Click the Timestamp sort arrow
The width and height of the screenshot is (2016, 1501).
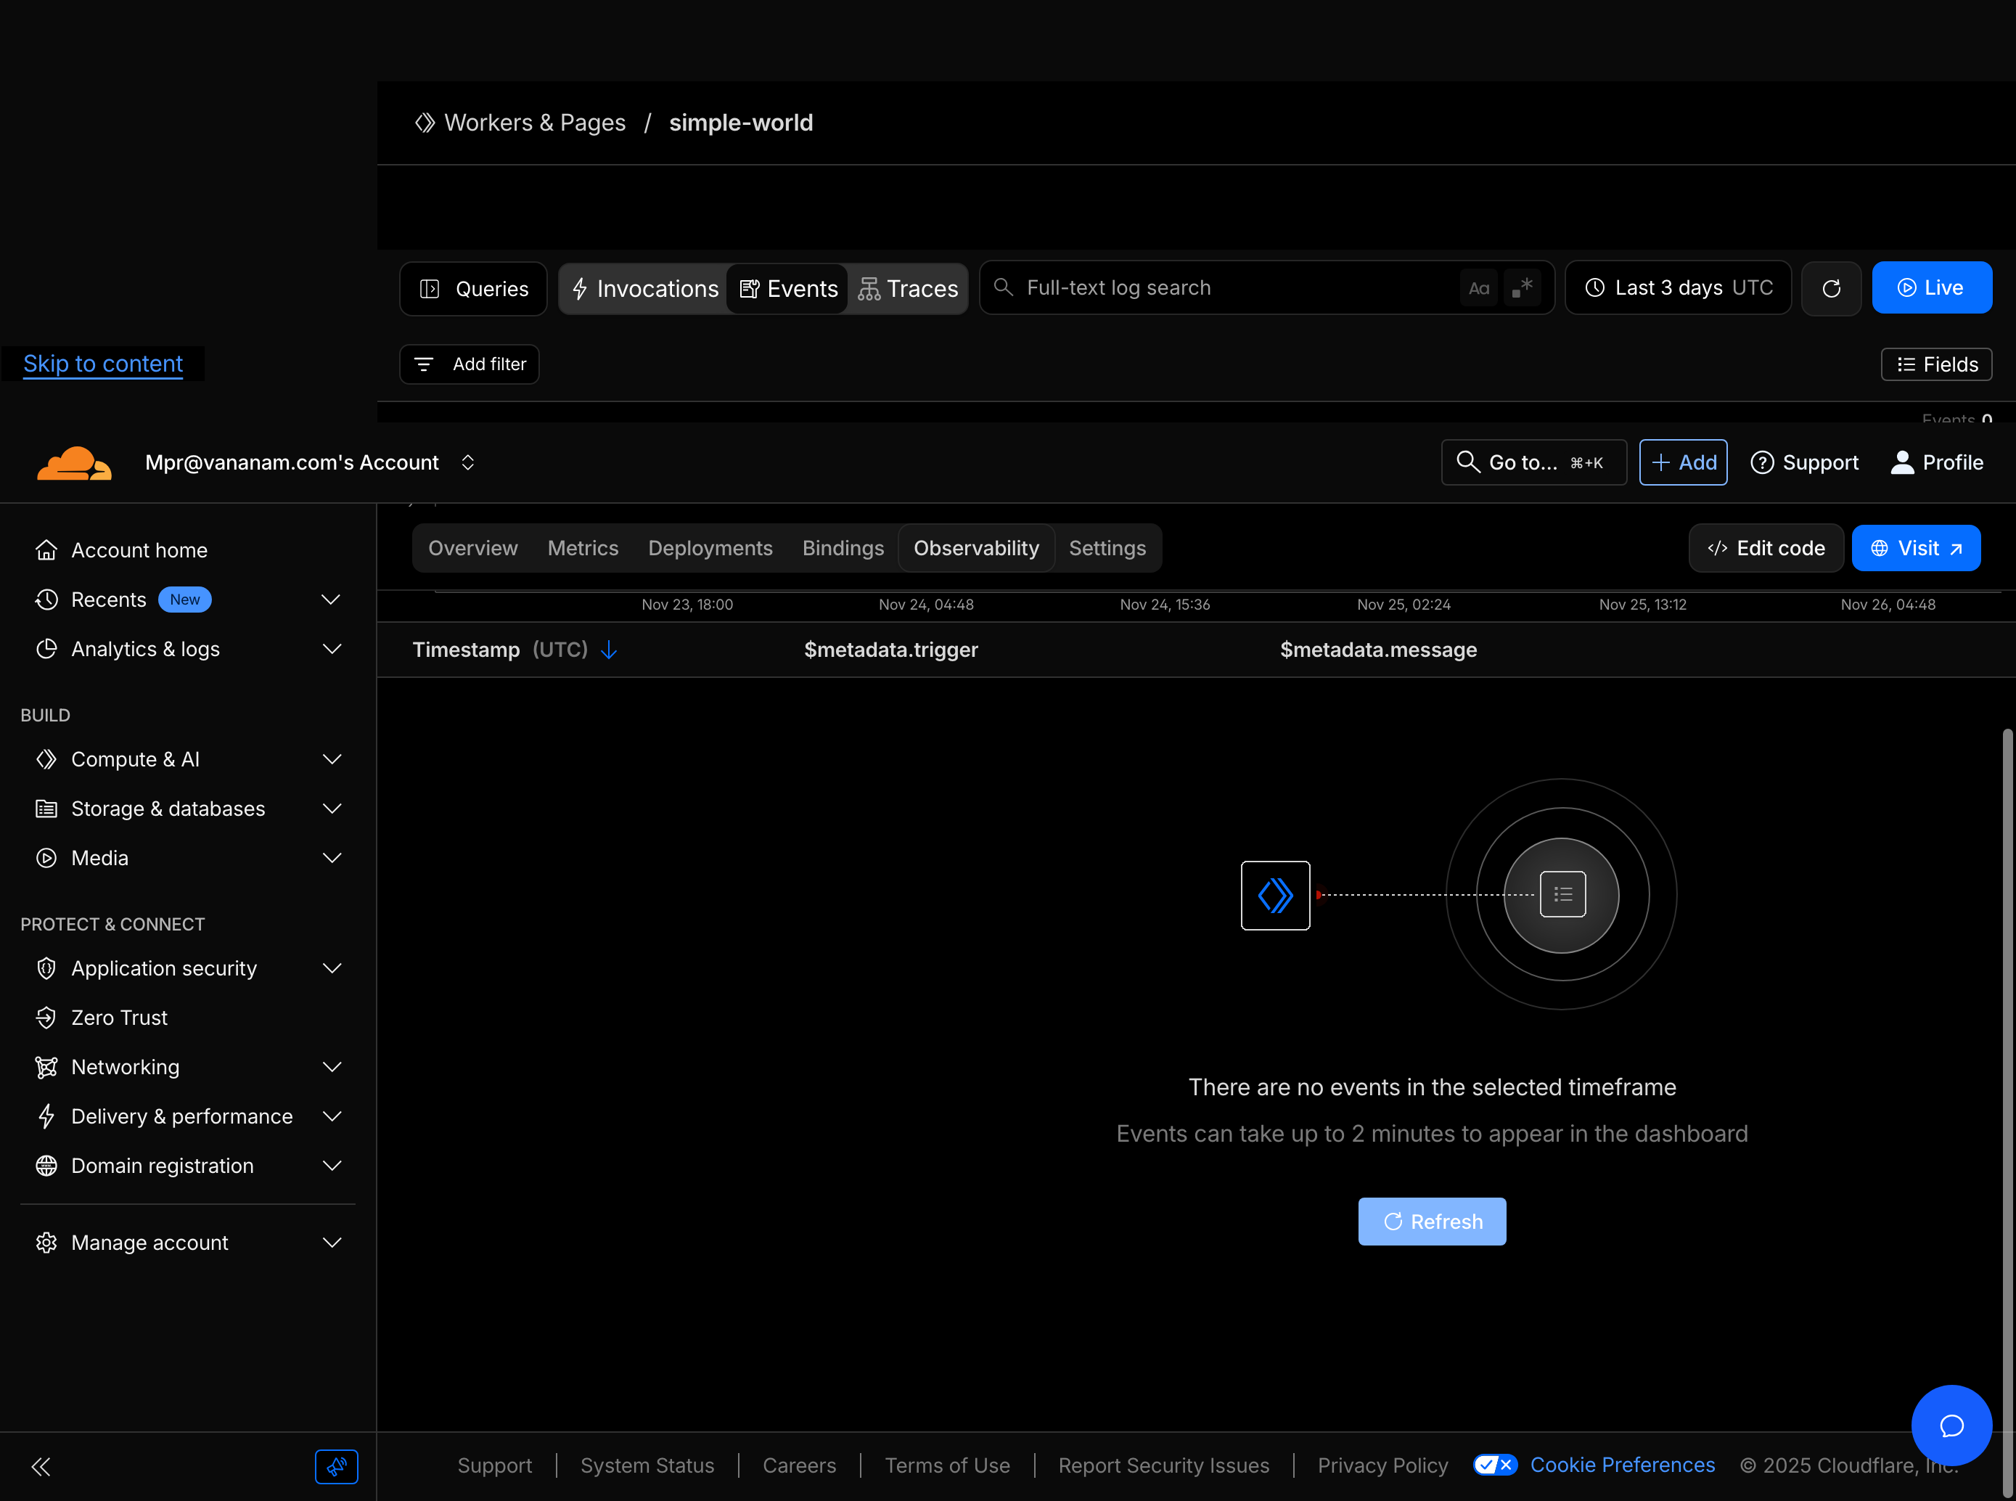click(609, 650)
